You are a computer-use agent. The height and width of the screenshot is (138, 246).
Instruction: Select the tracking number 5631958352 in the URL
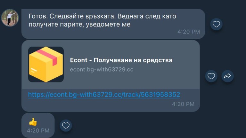click(x=160, y=95)
